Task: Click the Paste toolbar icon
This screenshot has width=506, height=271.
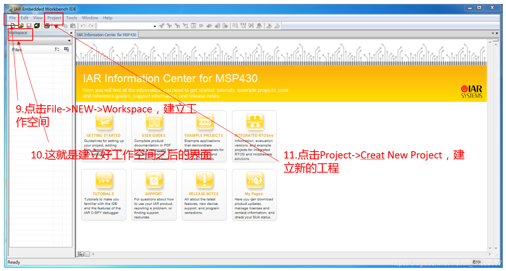Action: (73, 26)
